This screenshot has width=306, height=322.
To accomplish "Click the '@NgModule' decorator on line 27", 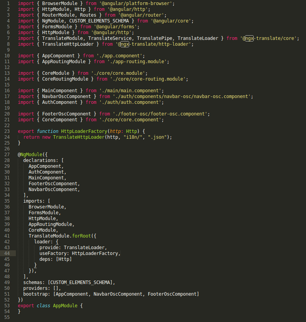I will 30,155.
